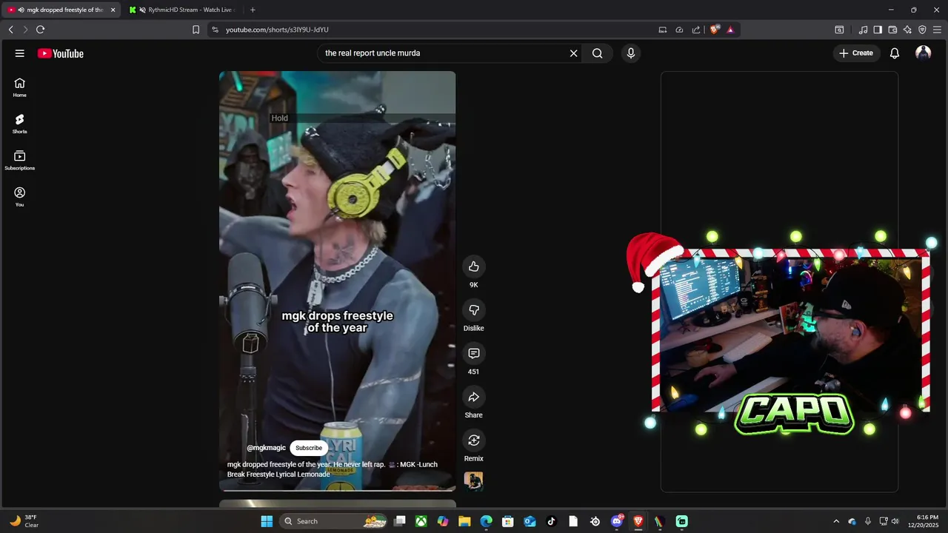Screen dimensions: 948x533
Task: Close the mgk dropped freestyle tab
Action: [x=113, y=10]
